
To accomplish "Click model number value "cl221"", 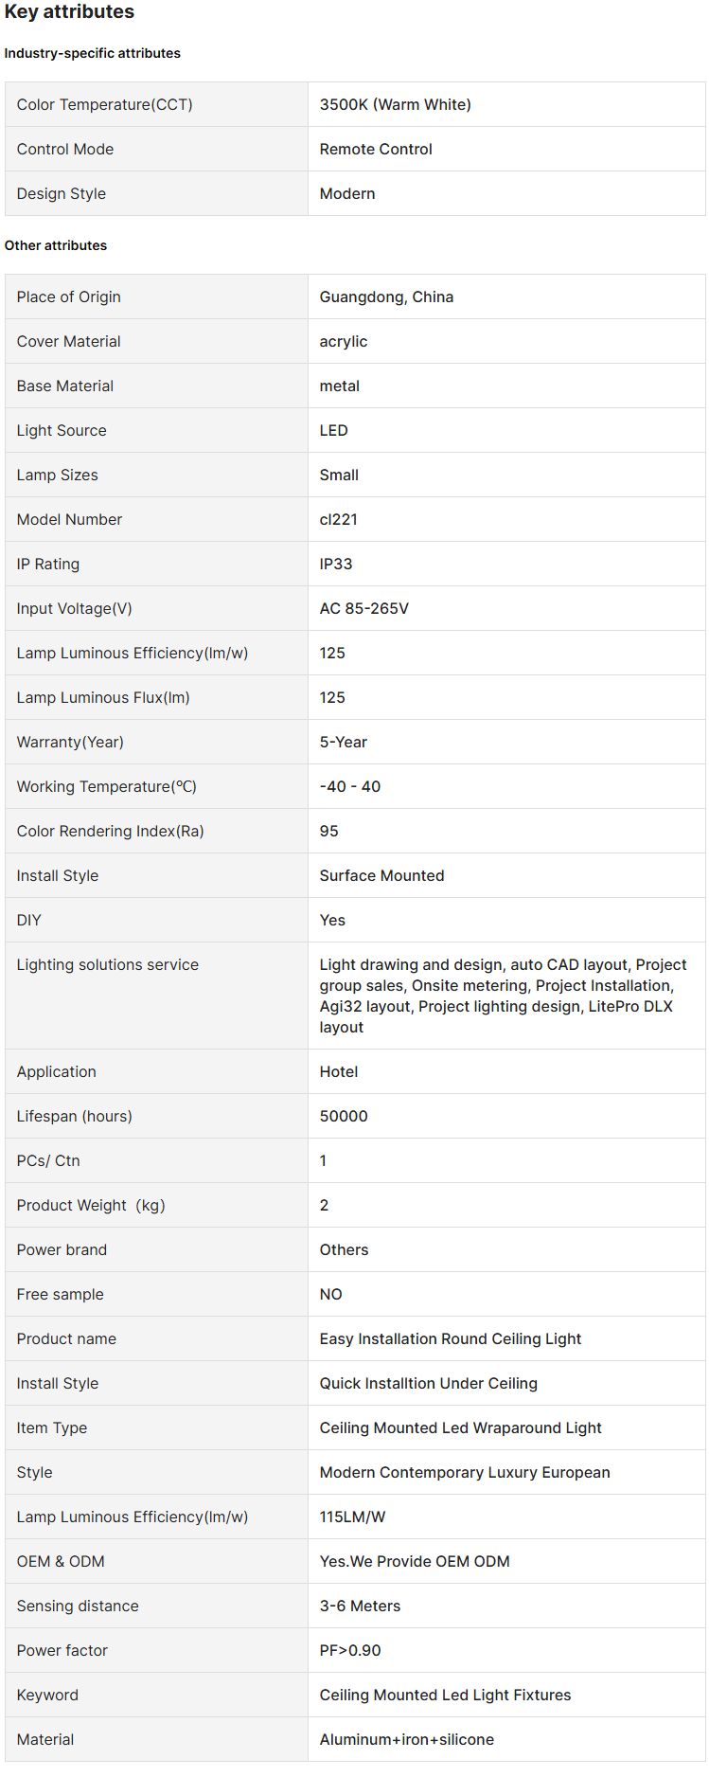I will tap(338, 520).
